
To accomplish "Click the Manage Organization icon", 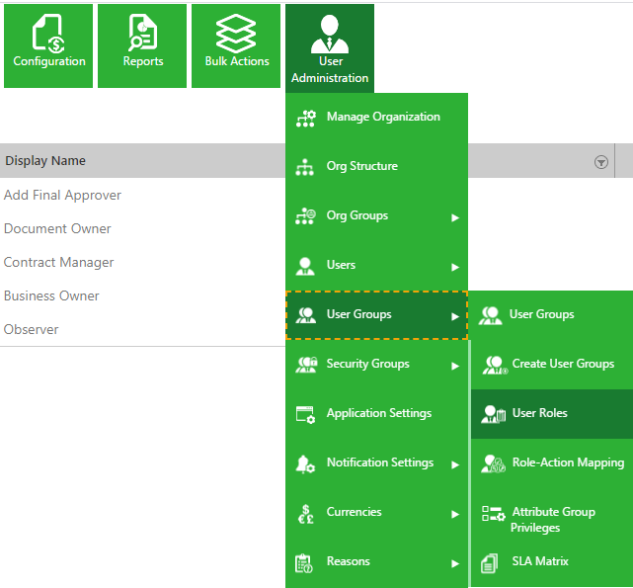I will coord(305,118).
